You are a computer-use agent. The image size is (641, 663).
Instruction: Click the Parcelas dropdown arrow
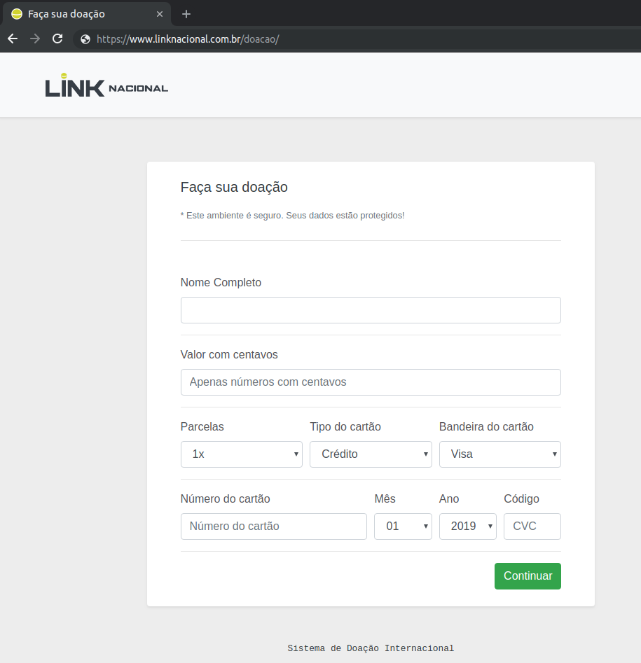pyautogui.click(x=296, y=454)
